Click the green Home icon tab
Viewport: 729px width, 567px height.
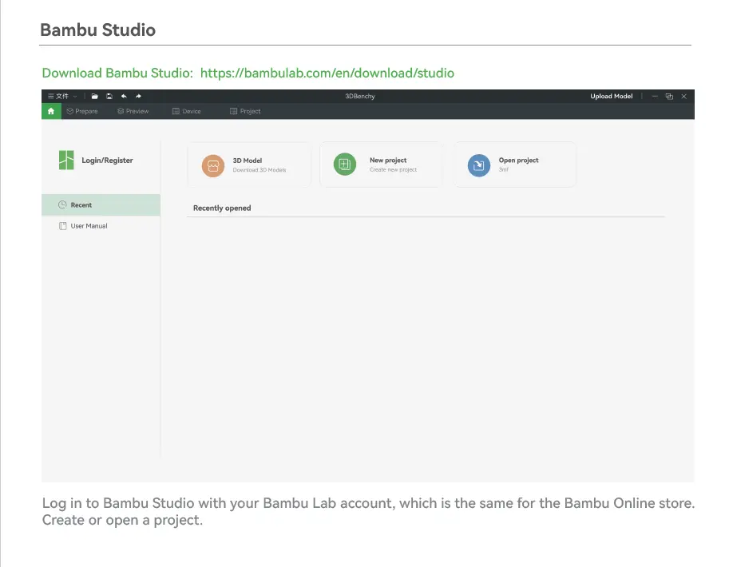coord(51,111)
